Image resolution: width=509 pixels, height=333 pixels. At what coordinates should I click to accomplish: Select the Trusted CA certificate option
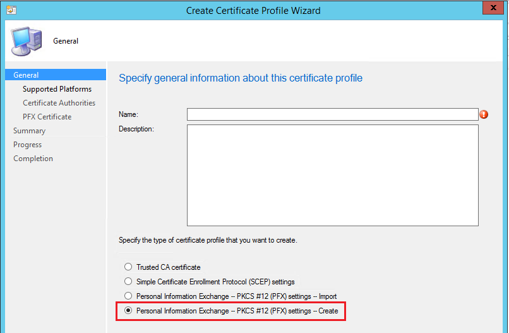pyautogui.click(x=128, y=267)
